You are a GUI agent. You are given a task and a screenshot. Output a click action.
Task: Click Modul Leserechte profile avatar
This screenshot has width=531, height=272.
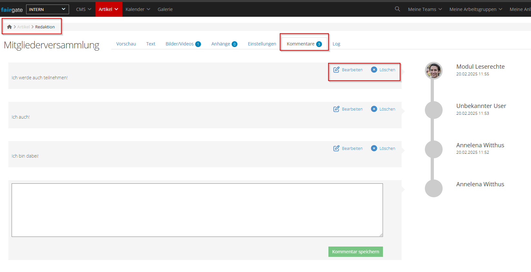[434, 71]
